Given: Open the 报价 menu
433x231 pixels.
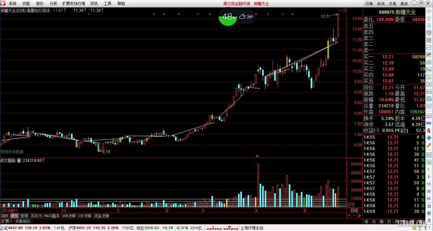Looking at the screenshot, I should 40,3.
